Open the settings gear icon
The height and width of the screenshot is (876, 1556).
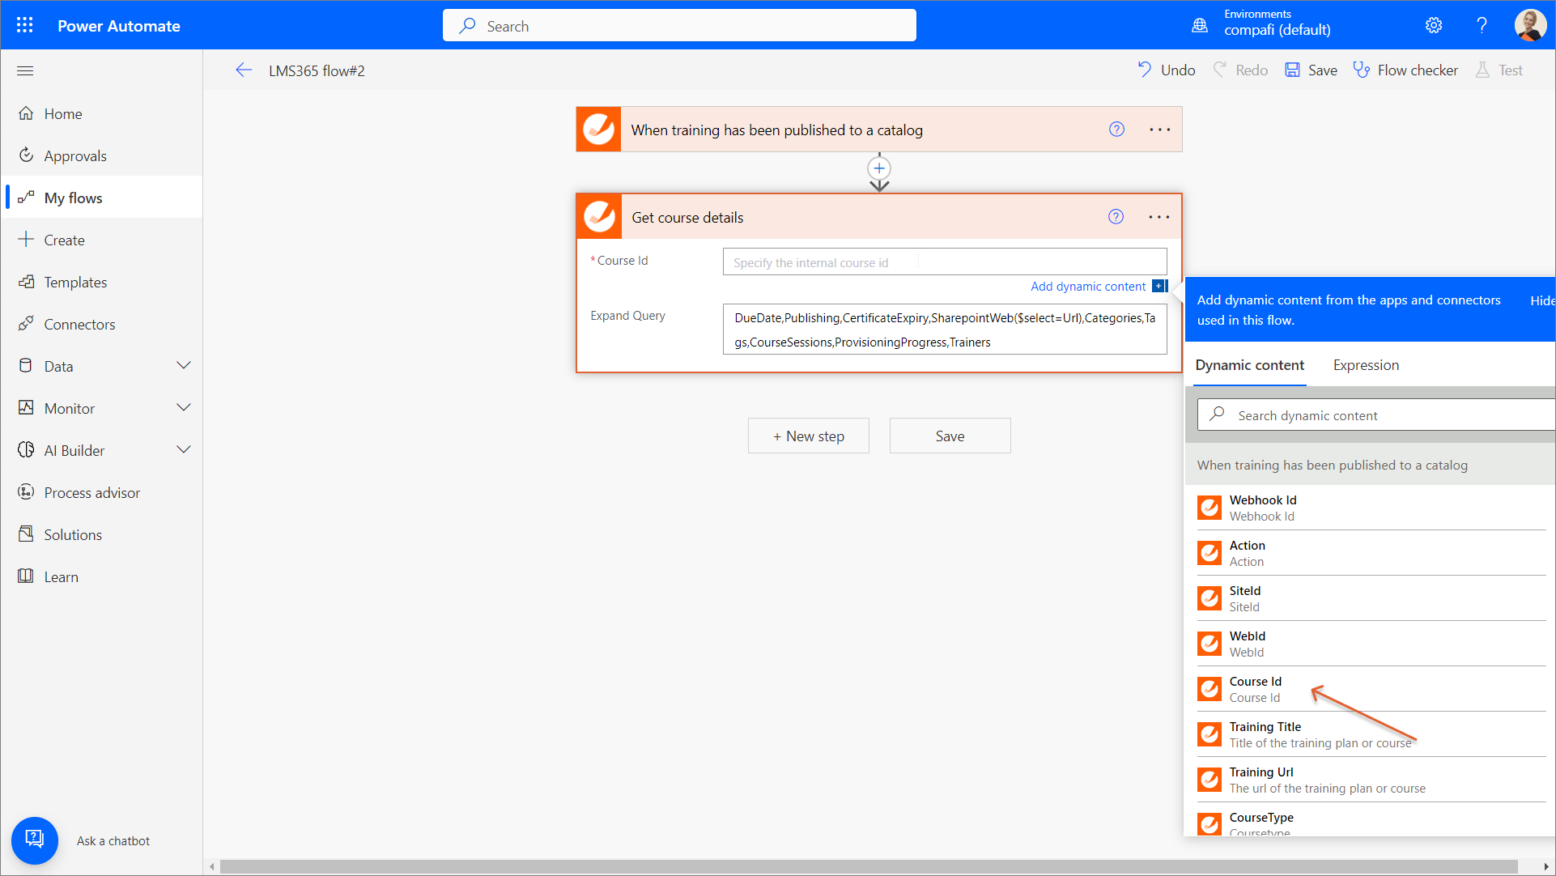[x=1434, y=25]
